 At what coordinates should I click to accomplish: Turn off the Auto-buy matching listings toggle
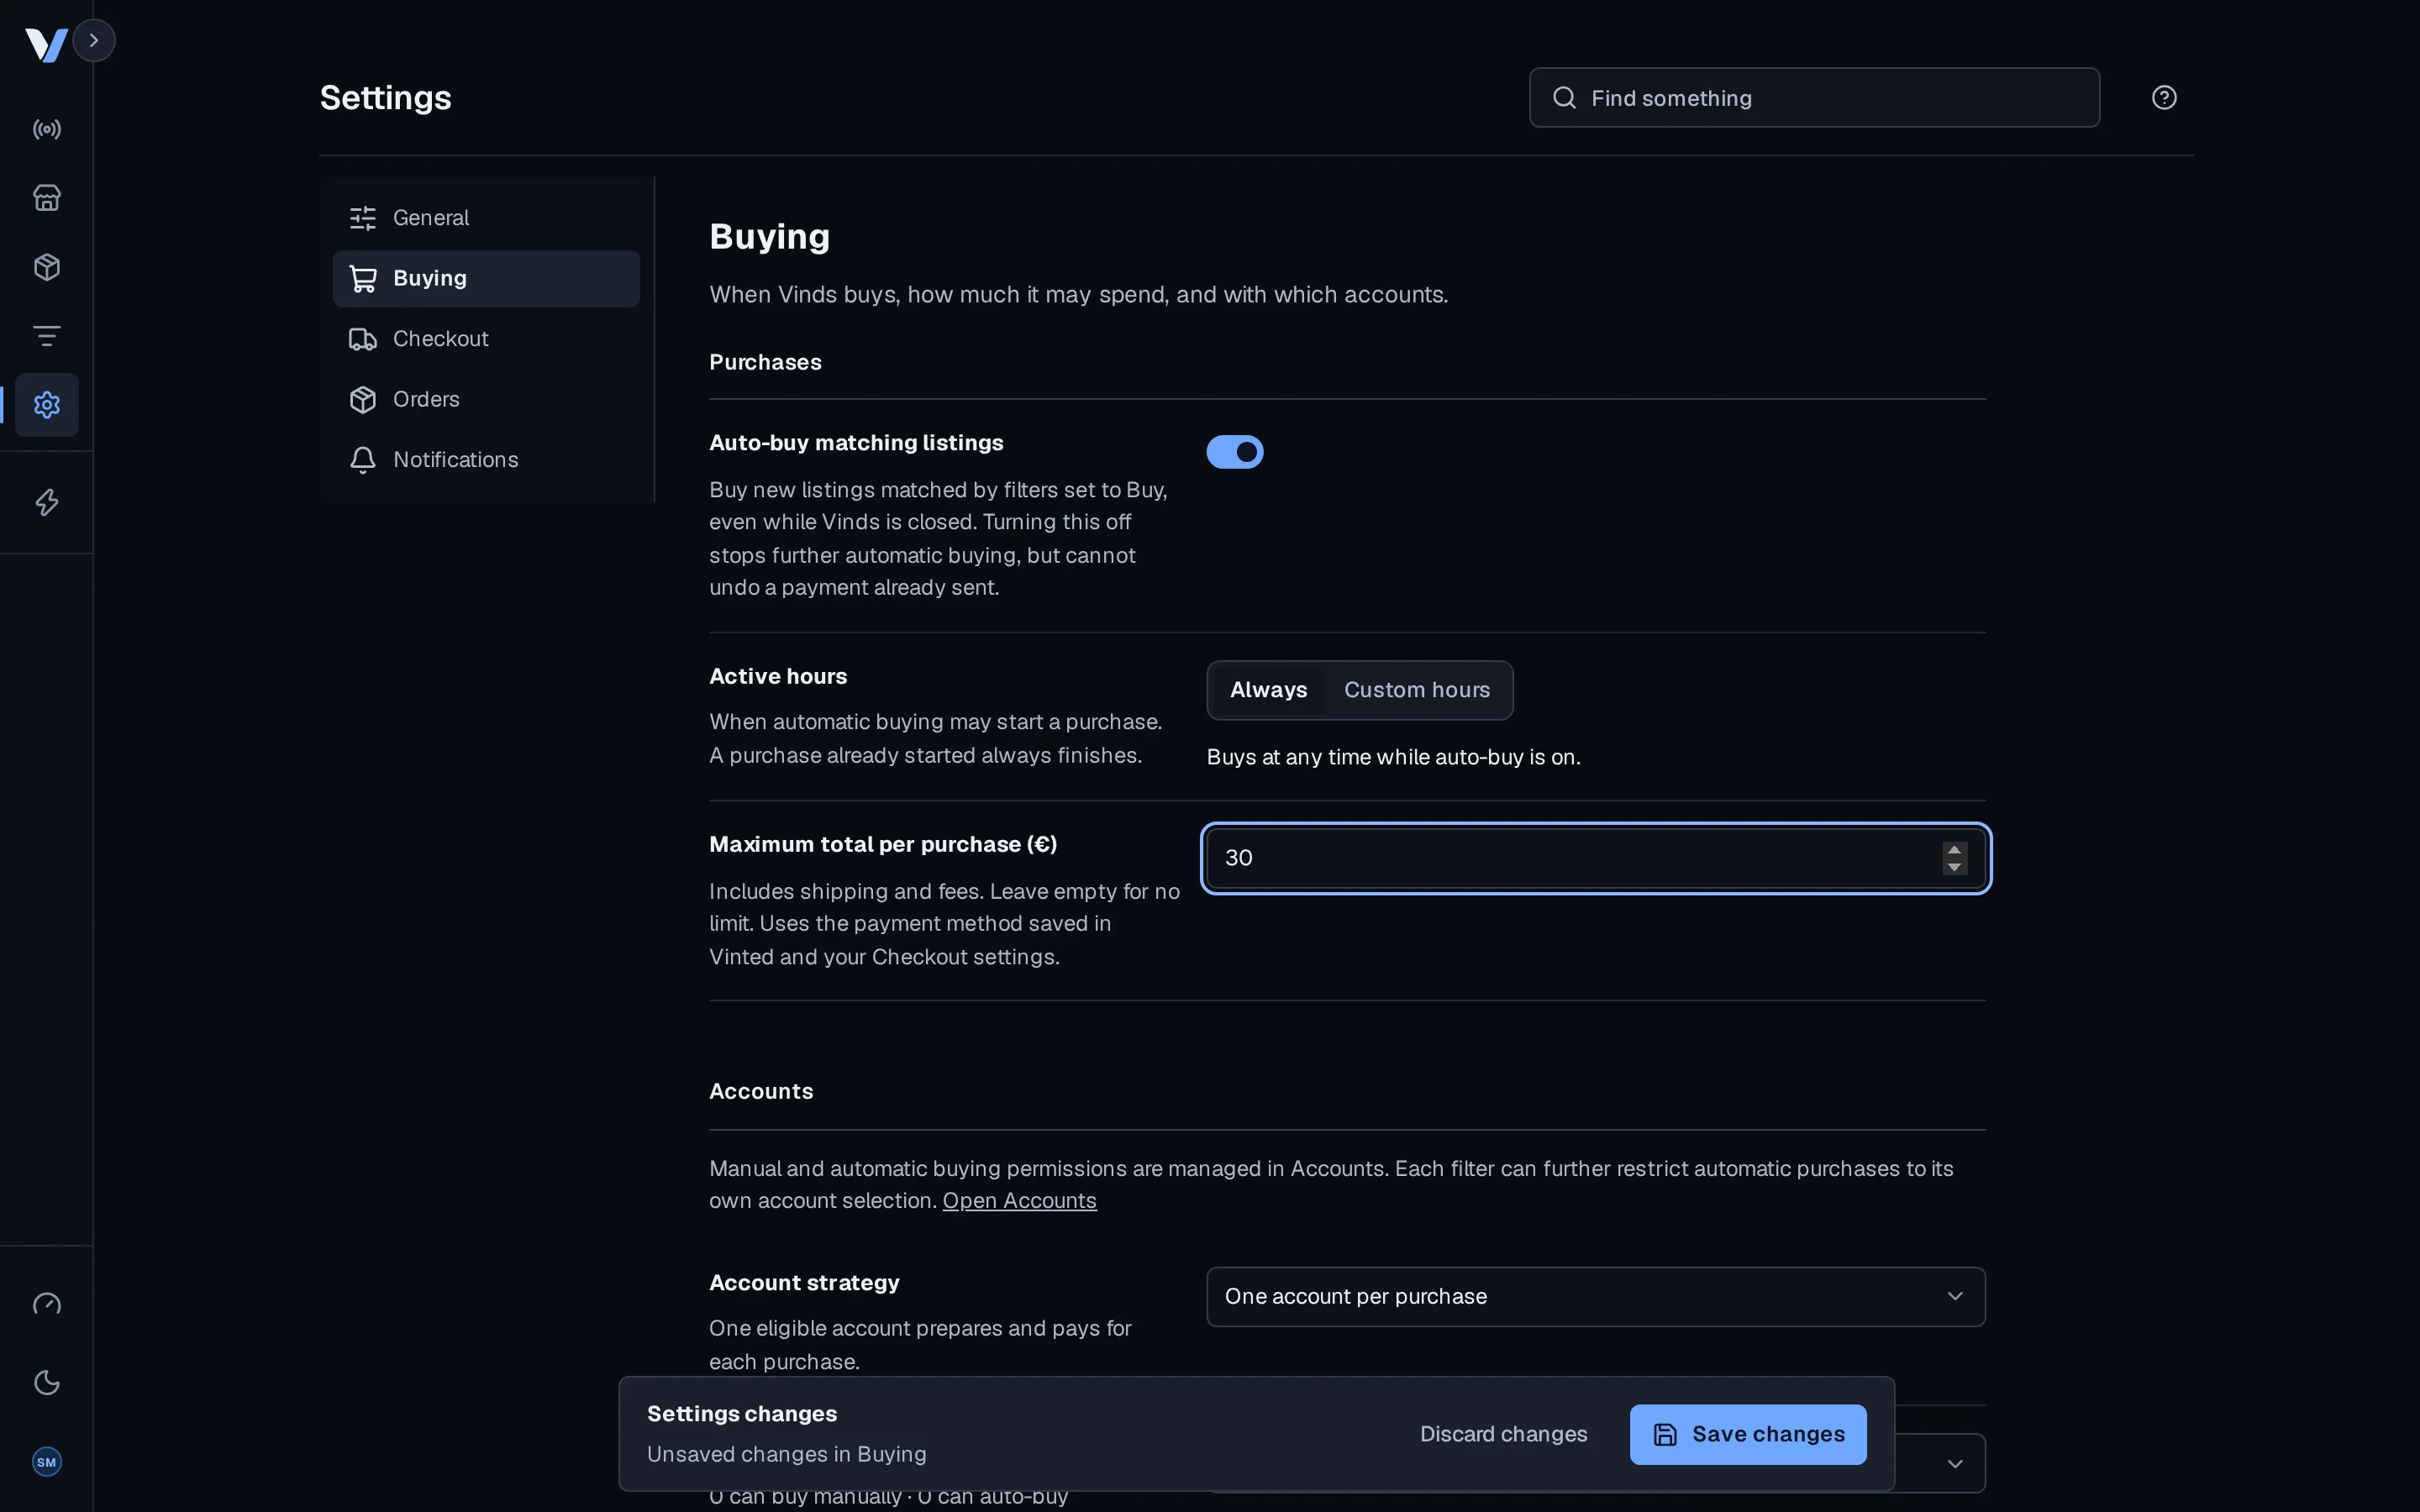pyautogui.click(x=1235, y=452)
